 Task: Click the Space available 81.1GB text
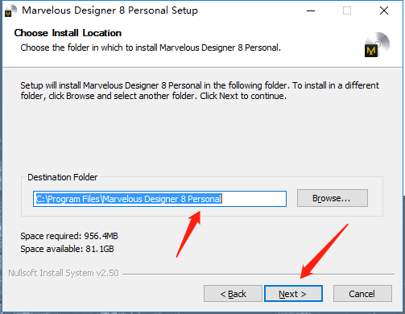(x=67, y=249)
